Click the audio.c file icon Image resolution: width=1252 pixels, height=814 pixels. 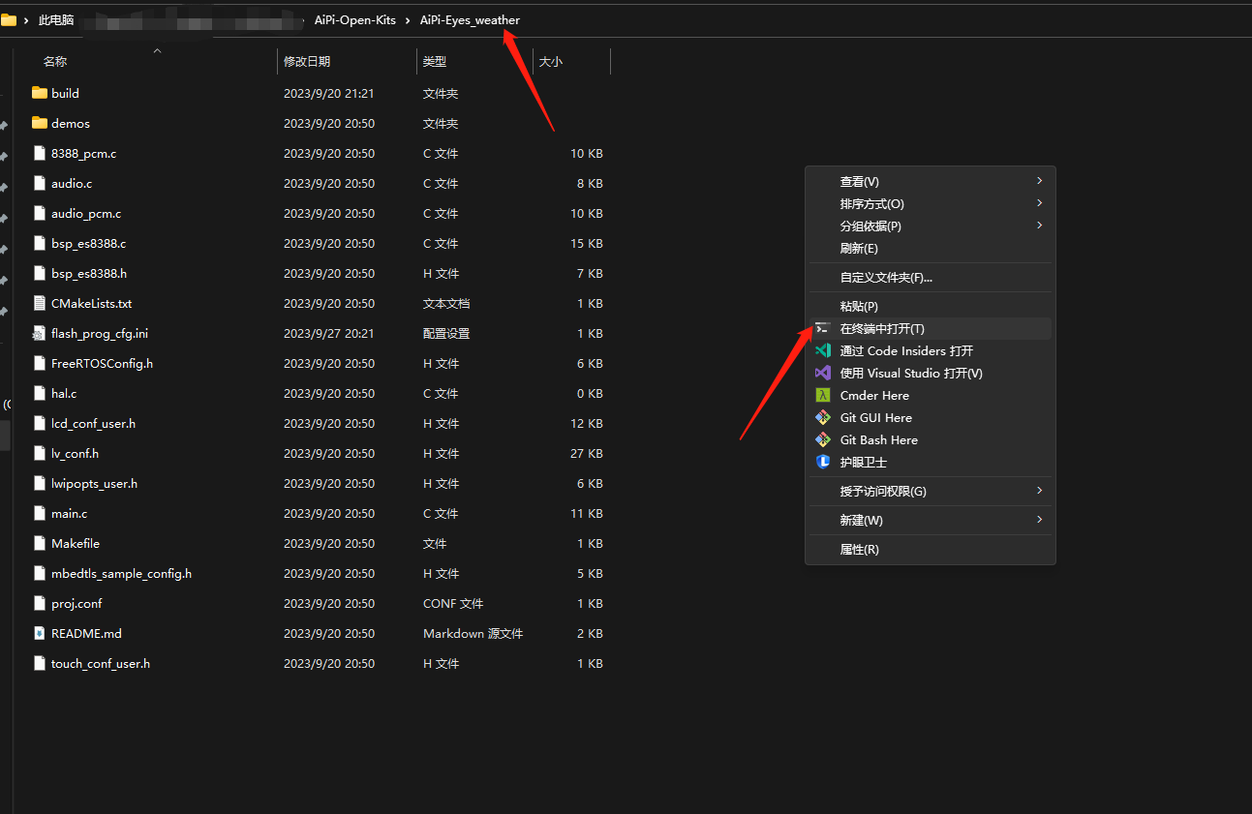coord(40,183)
